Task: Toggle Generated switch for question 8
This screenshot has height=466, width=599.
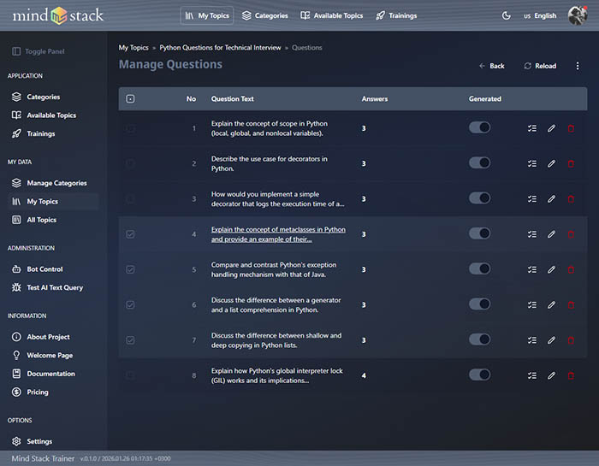Action: (479, 375)
